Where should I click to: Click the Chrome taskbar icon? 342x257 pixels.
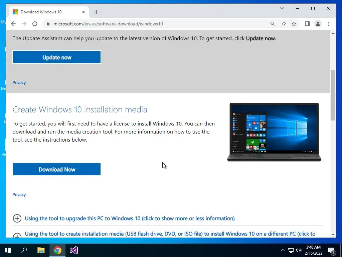57,250
